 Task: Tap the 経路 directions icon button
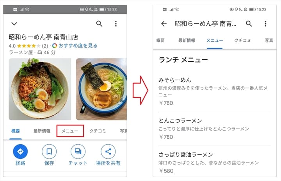click(20, 152)
